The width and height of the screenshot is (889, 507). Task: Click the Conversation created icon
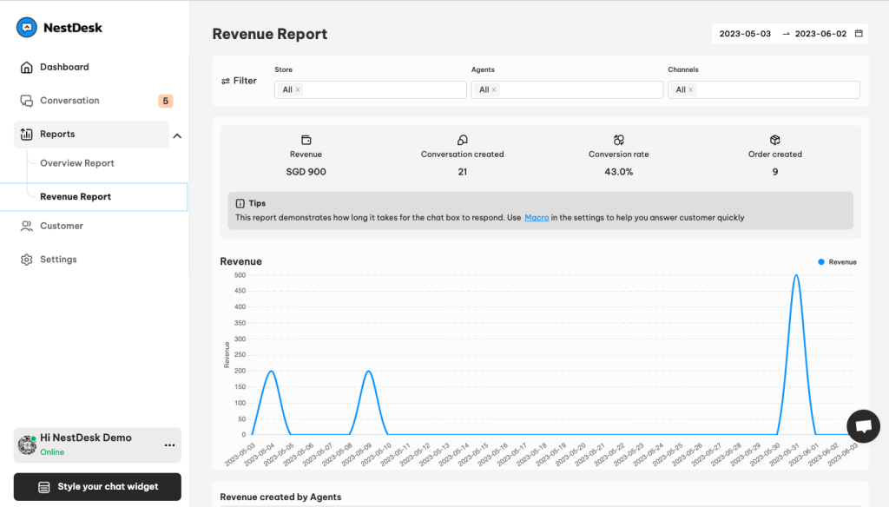pyautogui.click(x=463, y=140)
